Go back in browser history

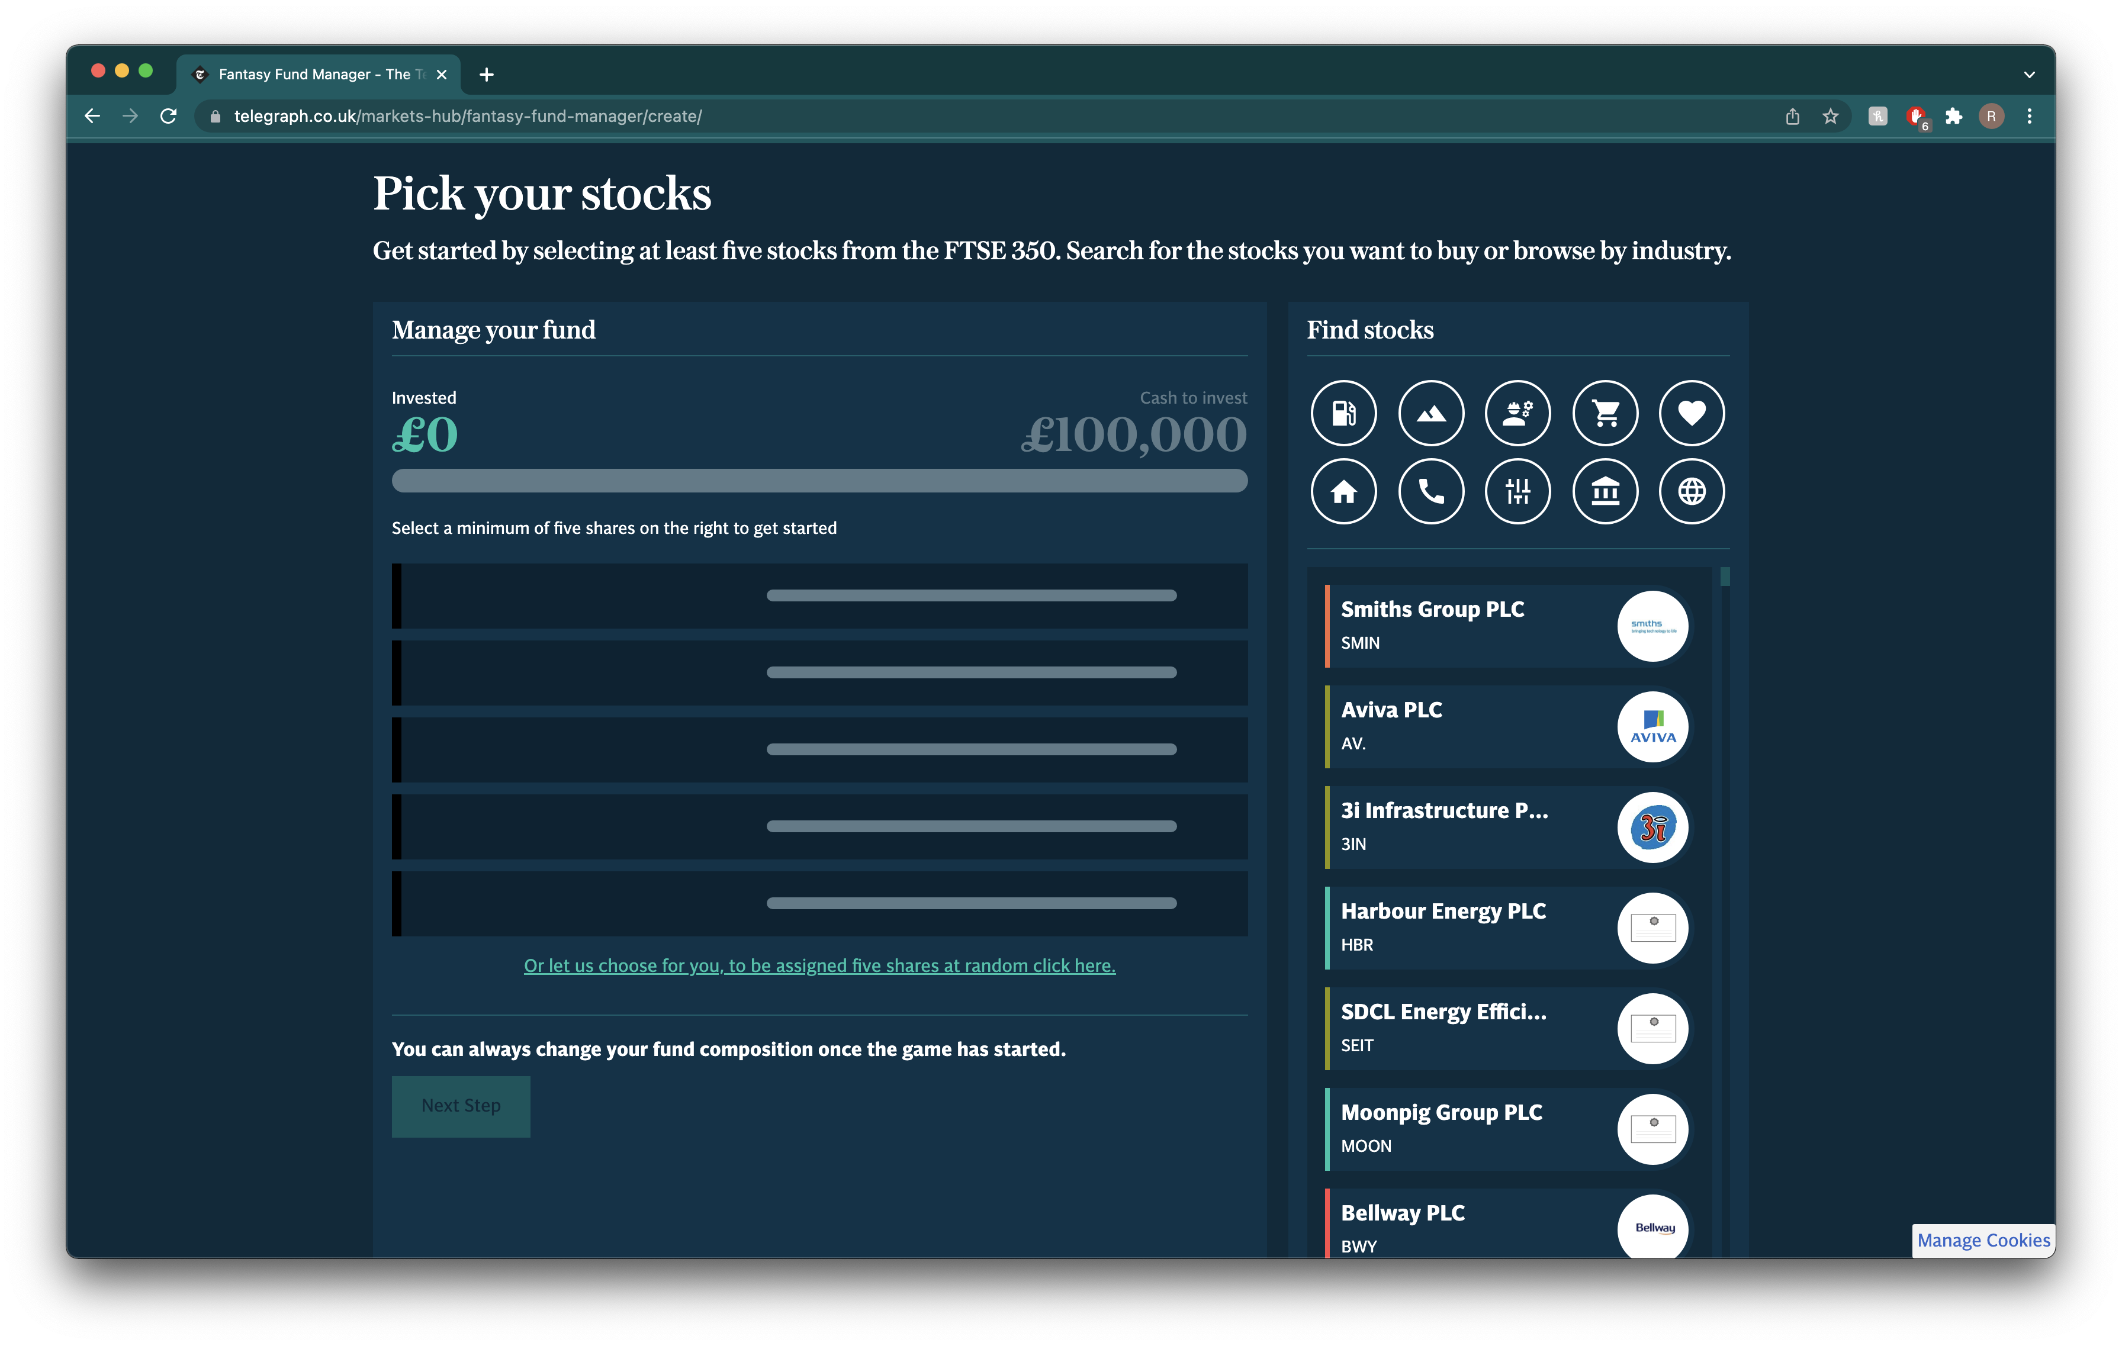(92, 116)
